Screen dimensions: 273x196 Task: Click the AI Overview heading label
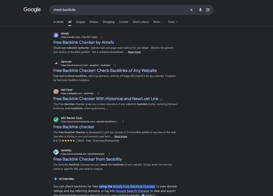(x=67, y=179)
